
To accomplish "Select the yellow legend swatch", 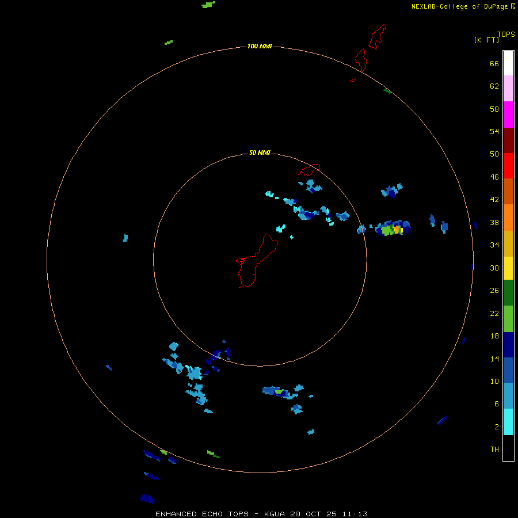I will click(508, 268).
